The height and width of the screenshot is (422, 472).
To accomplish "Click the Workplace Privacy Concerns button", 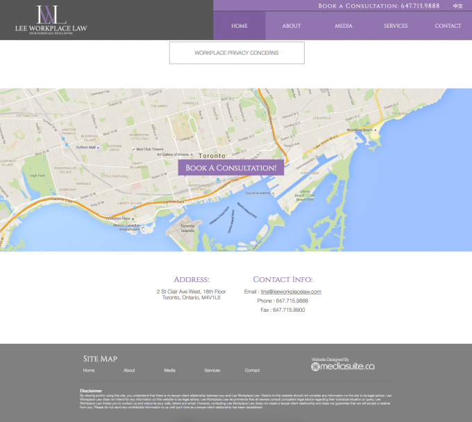I will tap(237, 53).
